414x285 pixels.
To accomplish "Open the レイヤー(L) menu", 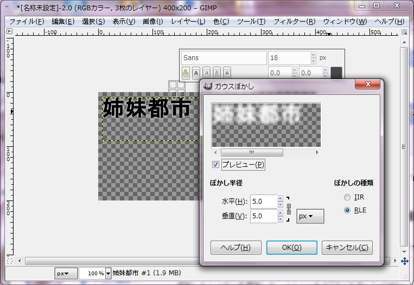I will 188,21.
